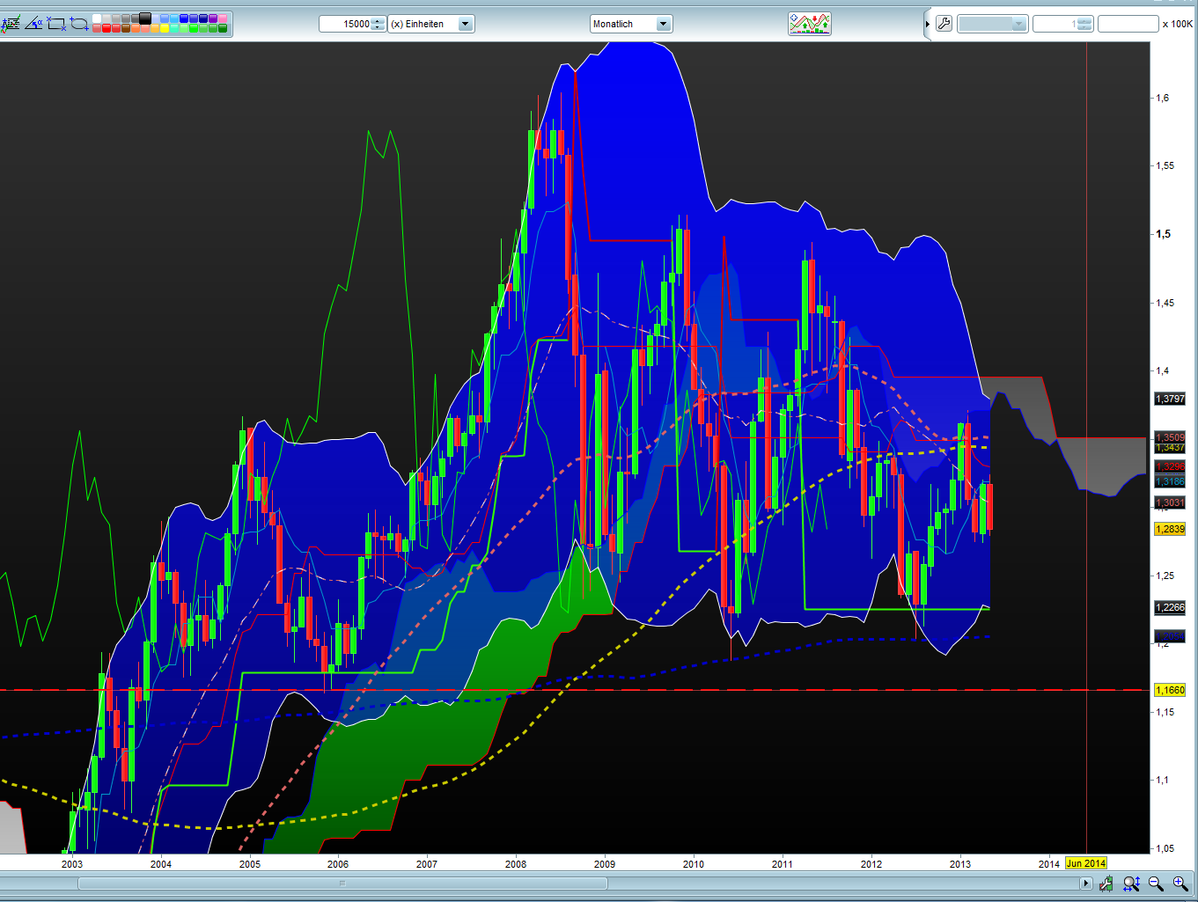1198x902 pixels.
Task: Click the red 1,1660 level label
Action: pyautogui.click(x=1170, y=690)
